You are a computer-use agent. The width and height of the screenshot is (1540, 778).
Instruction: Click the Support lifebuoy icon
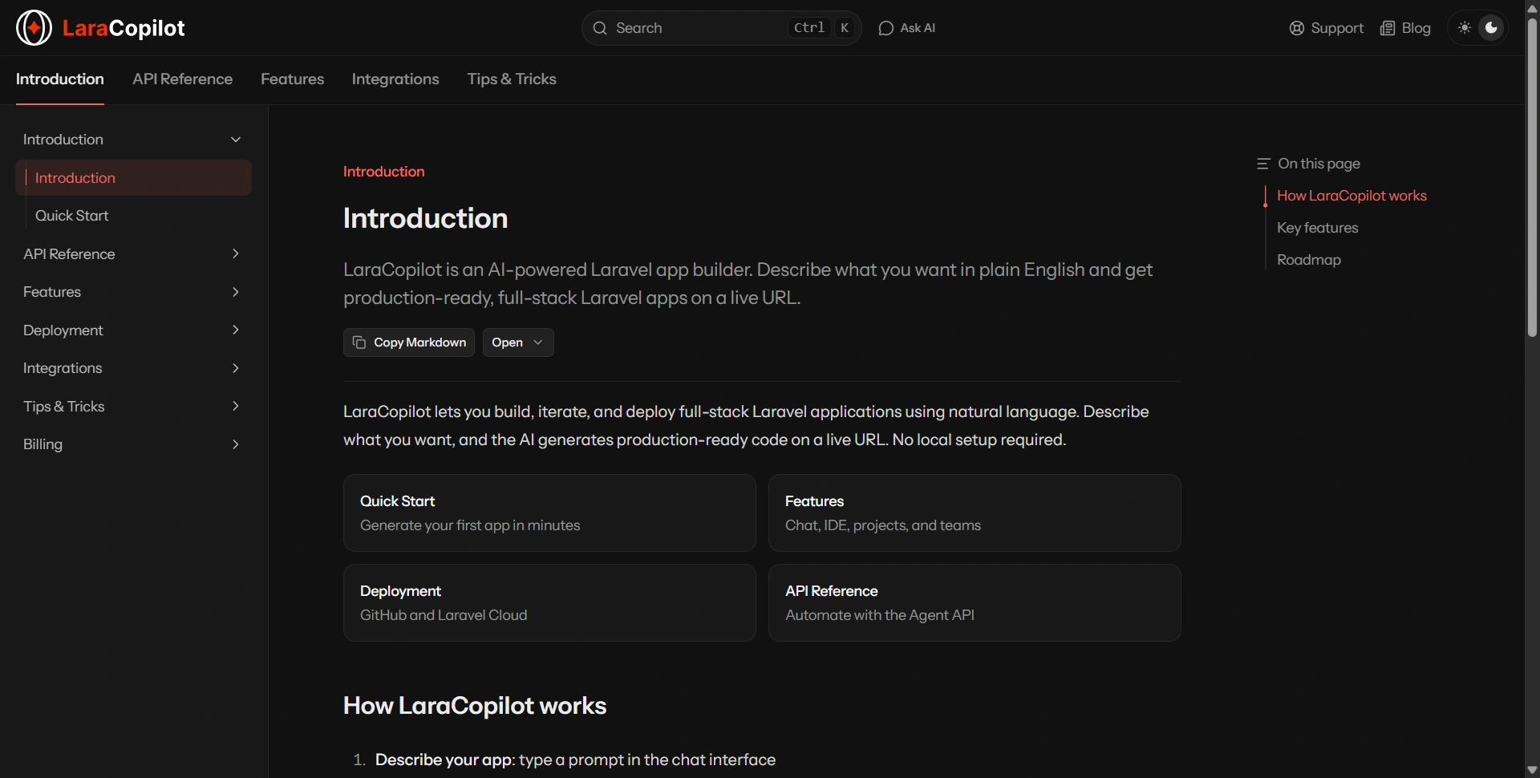[1296, 28]
